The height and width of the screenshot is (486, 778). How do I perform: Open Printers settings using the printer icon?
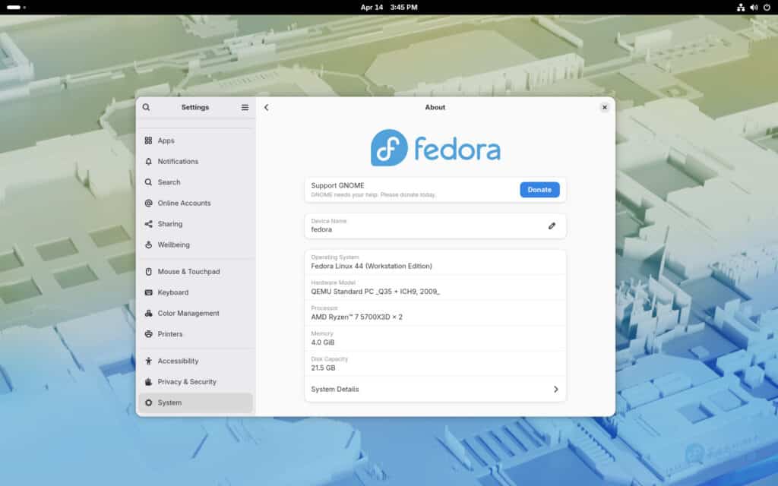click(x=148, y=334)
